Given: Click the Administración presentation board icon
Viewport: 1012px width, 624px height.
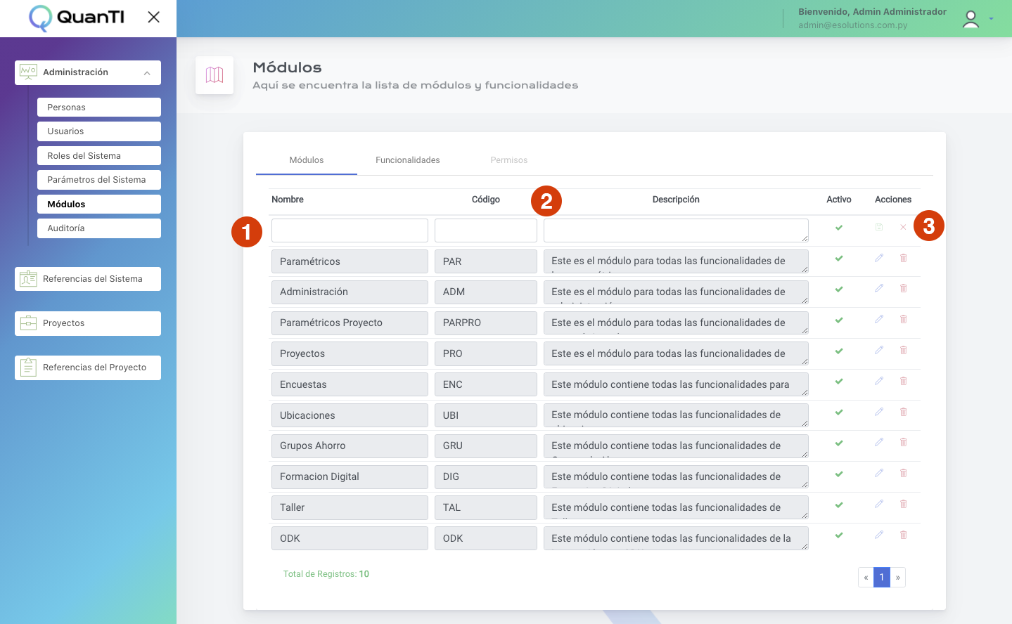Looking at the screenshot, I should click(x=28, y=72).
